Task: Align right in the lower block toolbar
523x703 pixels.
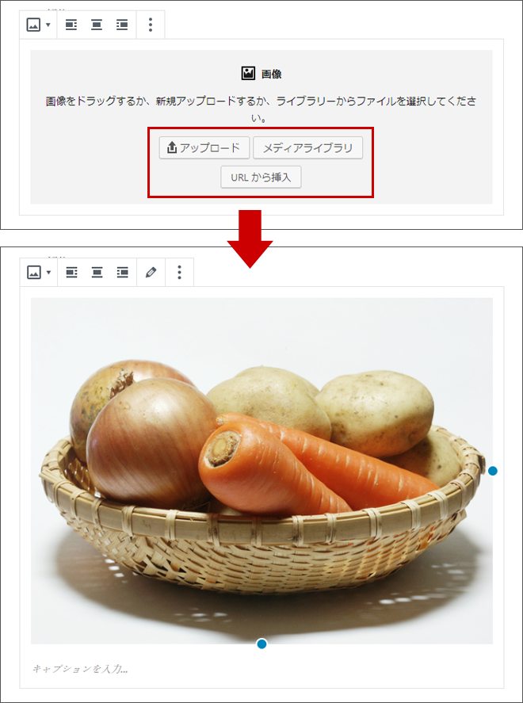Action: click(122, 272)
